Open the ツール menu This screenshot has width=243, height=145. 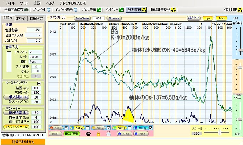(x=24, y=3)
